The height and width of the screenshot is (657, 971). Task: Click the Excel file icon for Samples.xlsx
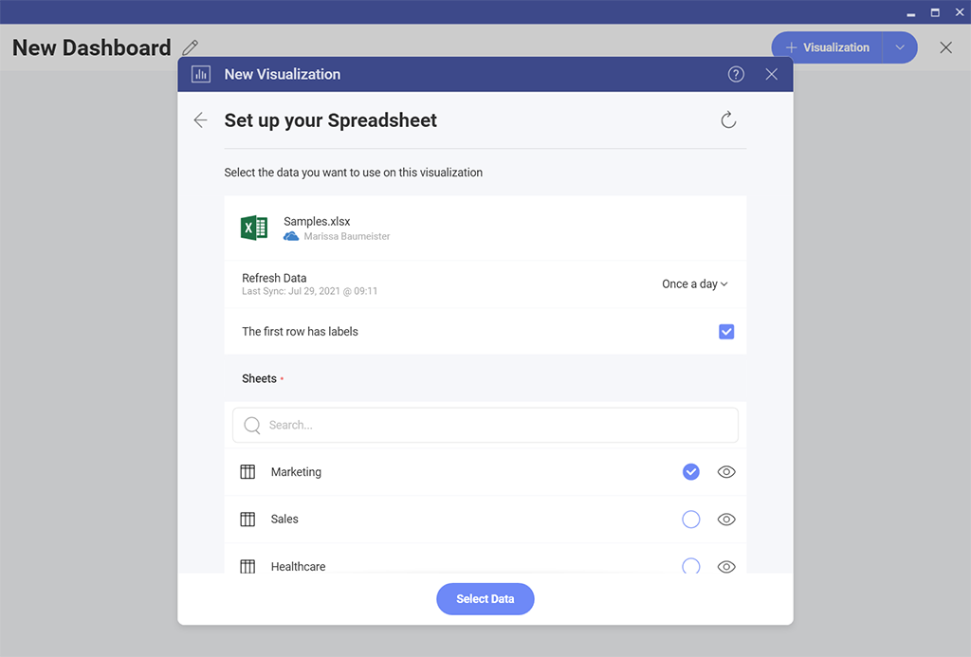pos(254,228)
